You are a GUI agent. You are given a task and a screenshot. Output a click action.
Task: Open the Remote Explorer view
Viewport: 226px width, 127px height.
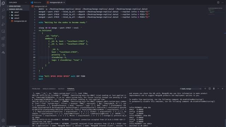tap(3, 31)
